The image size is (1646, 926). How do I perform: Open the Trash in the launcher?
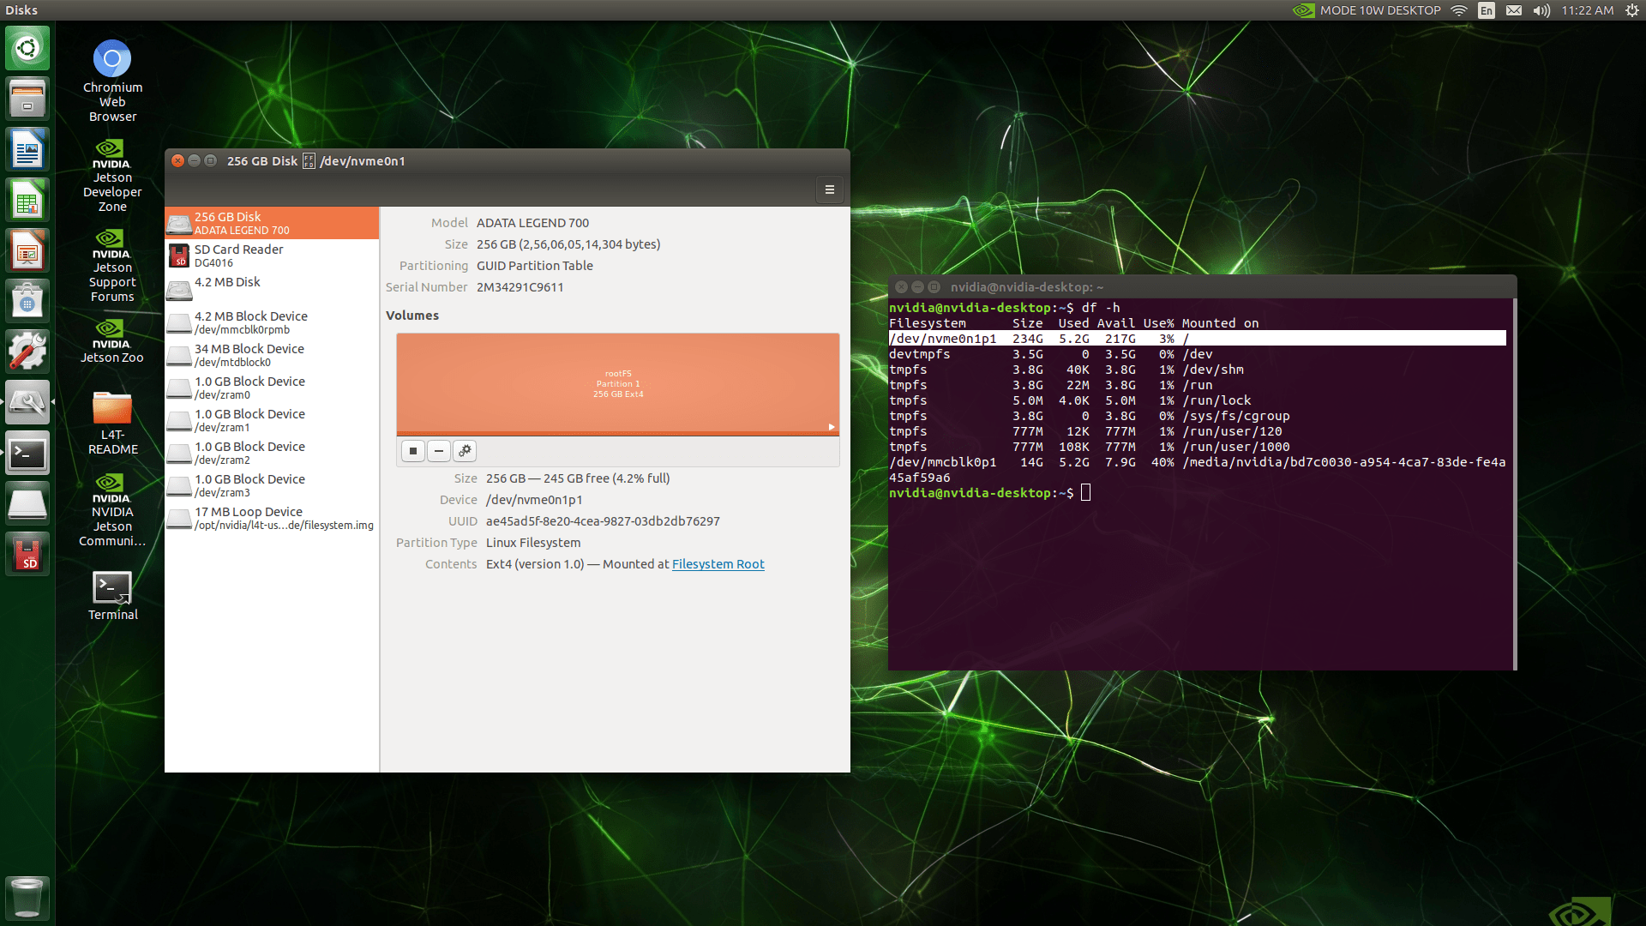click(27, 897)
